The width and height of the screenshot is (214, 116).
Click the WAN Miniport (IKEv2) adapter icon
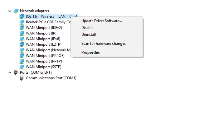point(22,28)
